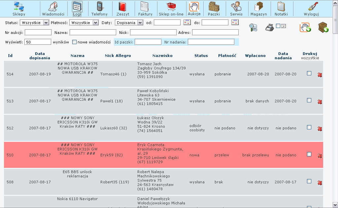Screen dimensions: 338x208
Task: Focus the Nick search field
Action: click(x=153, y=33)
